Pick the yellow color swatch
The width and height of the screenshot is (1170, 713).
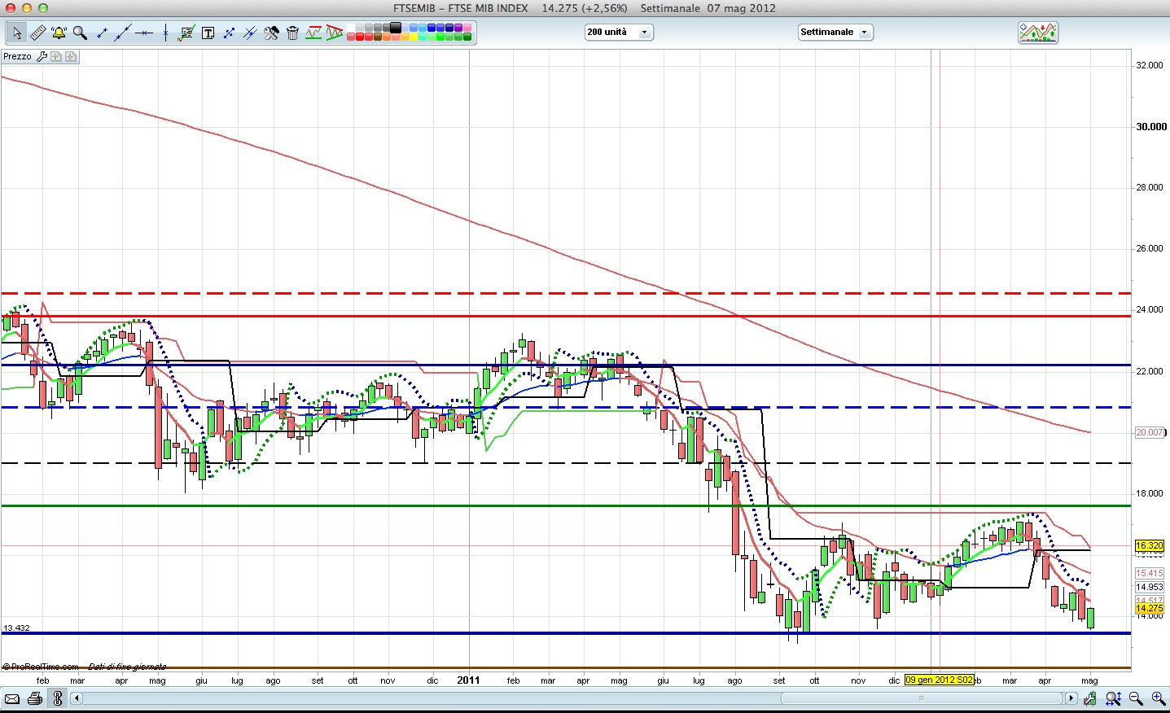coord(414,37)
